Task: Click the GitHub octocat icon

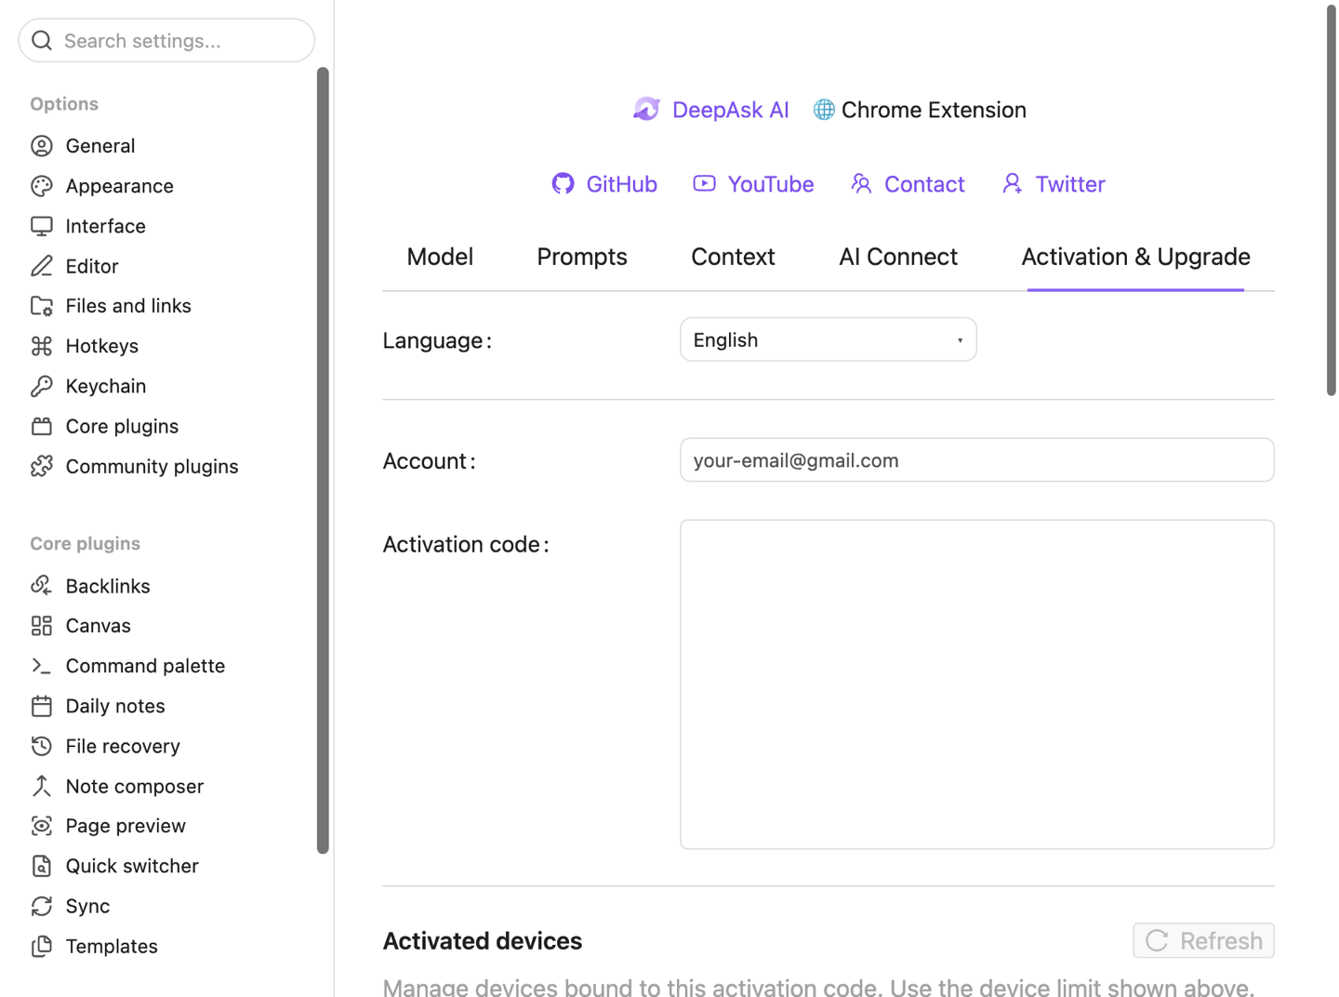Action: click(x=563, y=183)
